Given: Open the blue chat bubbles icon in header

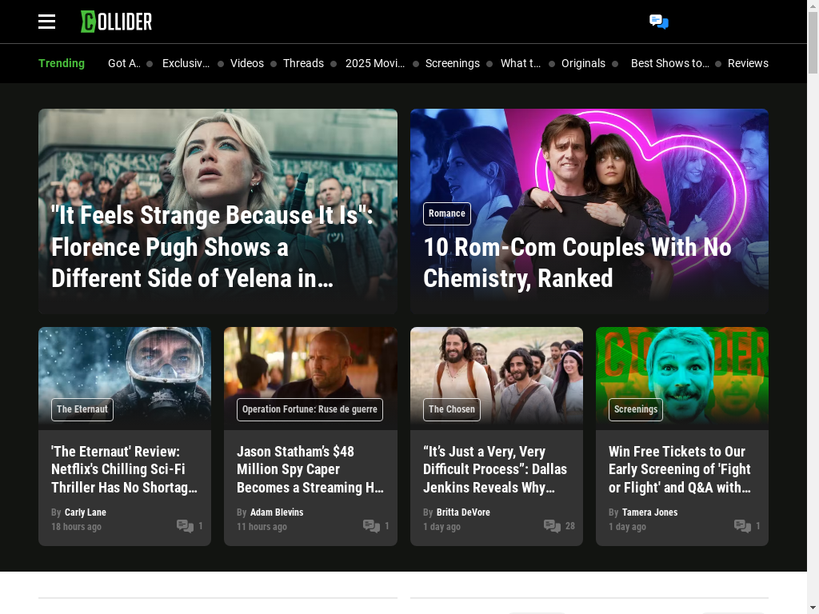Looking at the screenshot, I should coord(659,22).
